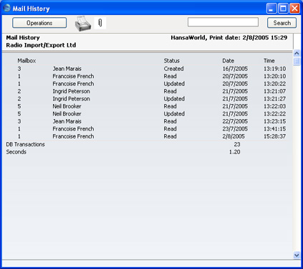Image resolution: width=303 pixels, height=269 pixels.
Task: Click Jean Marais in the Created row
Action: pos(67,69)
